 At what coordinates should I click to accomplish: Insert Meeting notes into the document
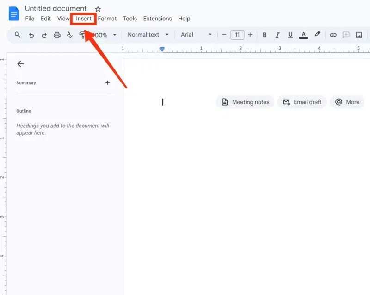tap(245, 102)
